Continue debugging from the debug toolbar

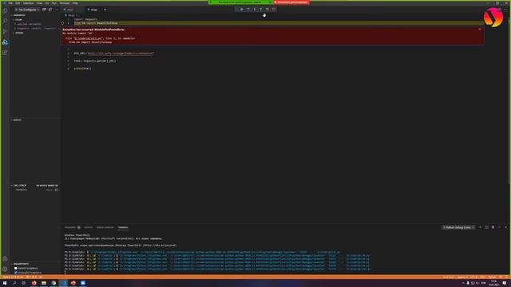pyautogui.click(x=242, y=10)
